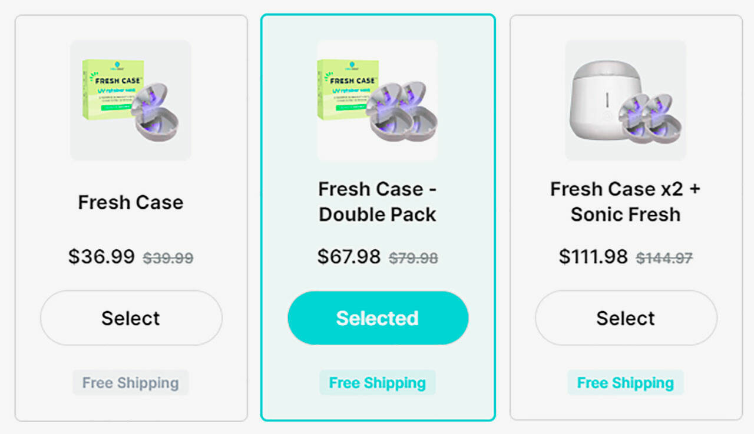Screen dimensions: 754x434
Task: Click the $36.99 price
Action: [x=101, y=256]
